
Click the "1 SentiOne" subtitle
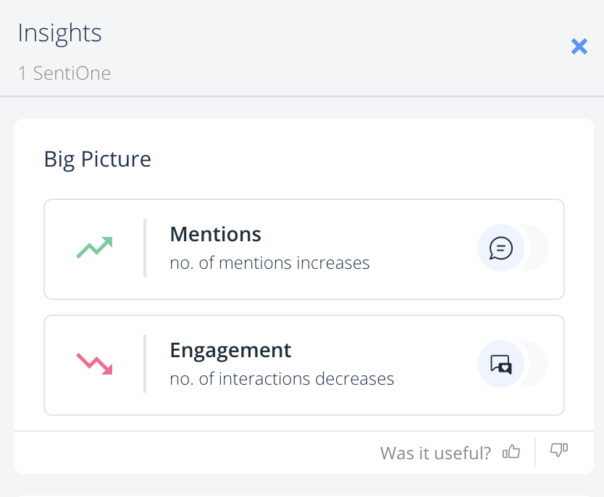pos(64,73)
